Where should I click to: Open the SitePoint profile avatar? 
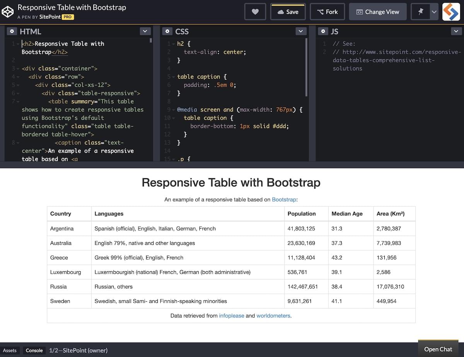[451, 12]
